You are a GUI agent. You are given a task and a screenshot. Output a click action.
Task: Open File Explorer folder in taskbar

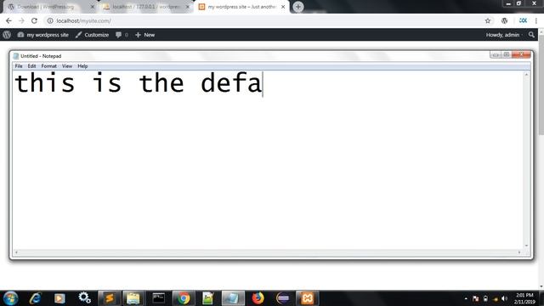pos(133,298)
